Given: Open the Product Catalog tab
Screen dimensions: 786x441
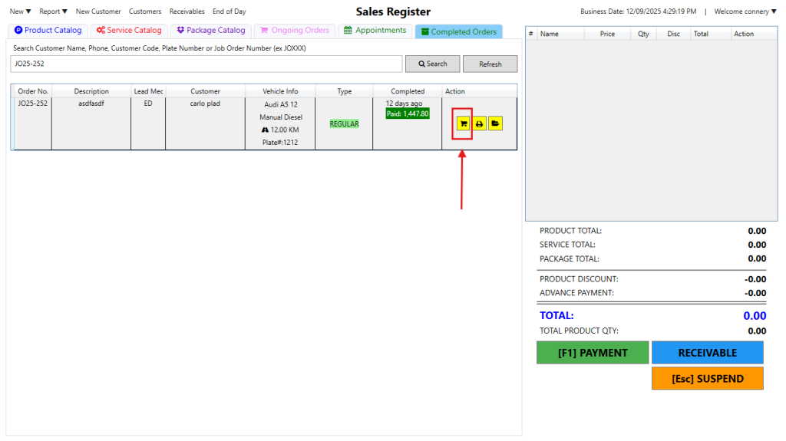Looking at the screenshot, I should pyautogui.click(x=48, y=31).
